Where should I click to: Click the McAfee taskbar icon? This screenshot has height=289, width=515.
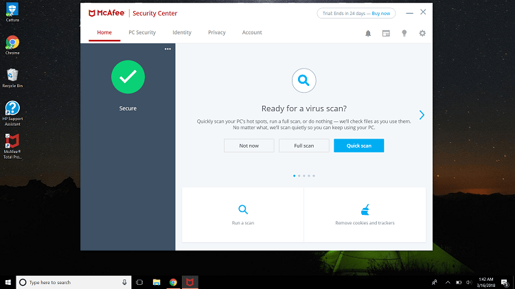click(x=190, y=282)
